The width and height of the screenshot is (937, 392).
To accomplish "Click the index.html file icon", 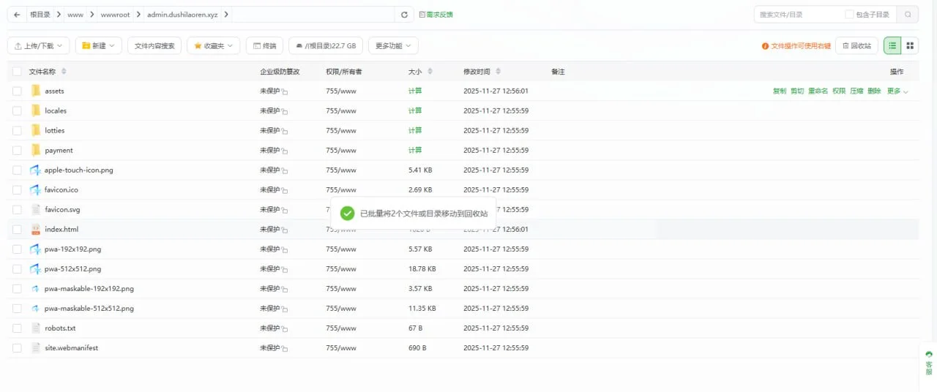I will click(x=36, y=229).
